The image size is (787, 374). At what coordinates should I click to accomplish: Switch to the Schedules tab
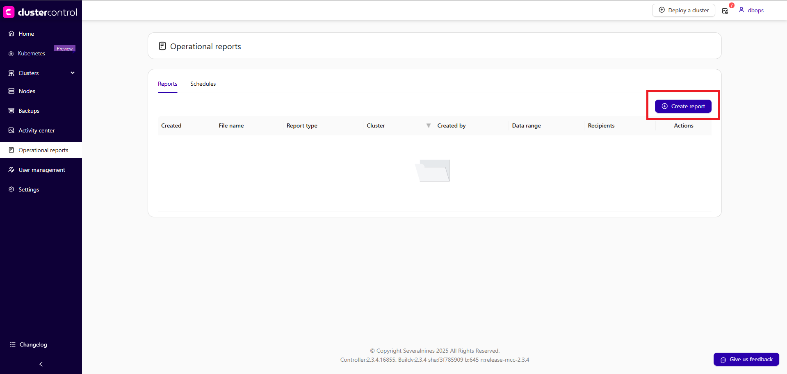[x=203, y=84]
